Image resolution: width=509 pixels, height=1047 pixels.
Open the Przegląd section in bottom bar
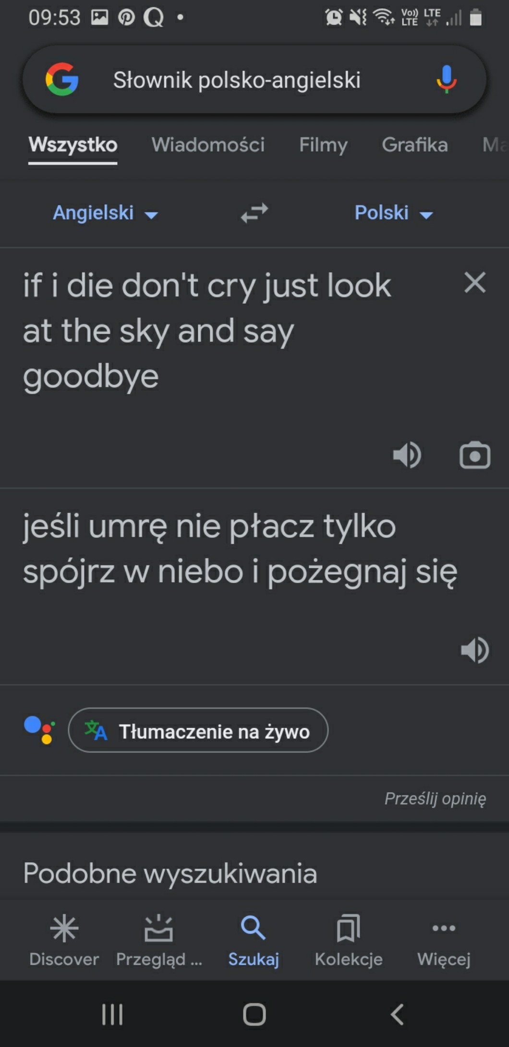(159, 939)
